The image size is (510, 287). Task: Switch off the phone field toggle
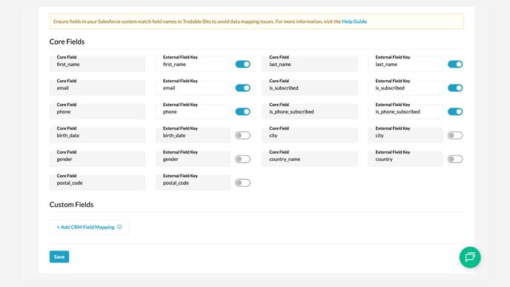[x=242, y=111]
